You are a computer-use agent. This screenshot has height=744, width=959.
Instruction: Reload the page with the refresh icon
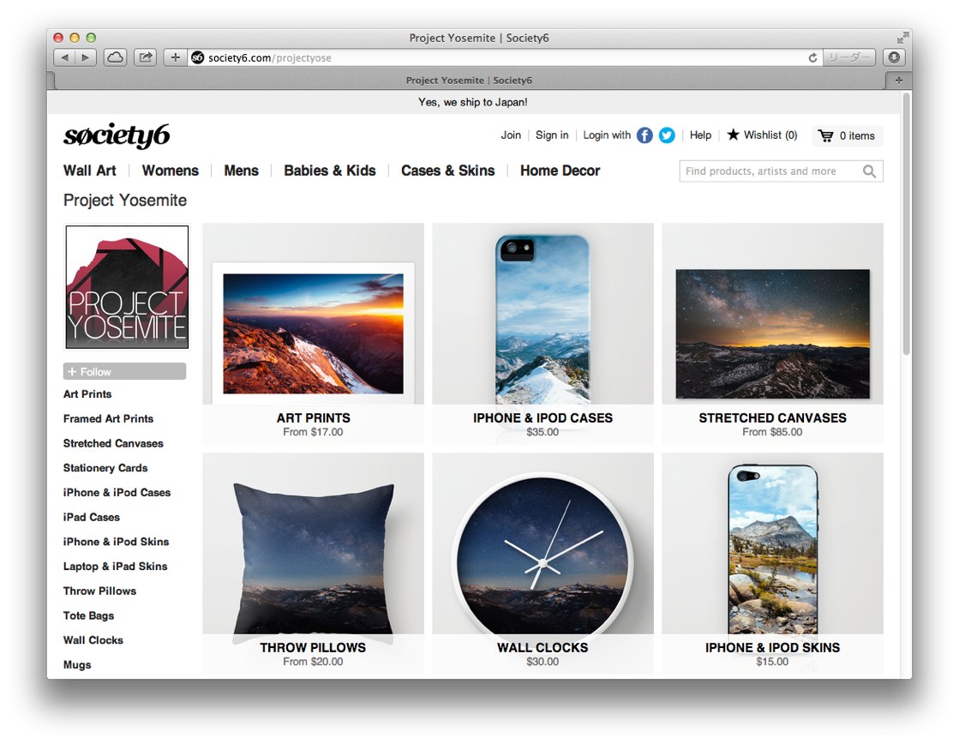pos(812,57)
